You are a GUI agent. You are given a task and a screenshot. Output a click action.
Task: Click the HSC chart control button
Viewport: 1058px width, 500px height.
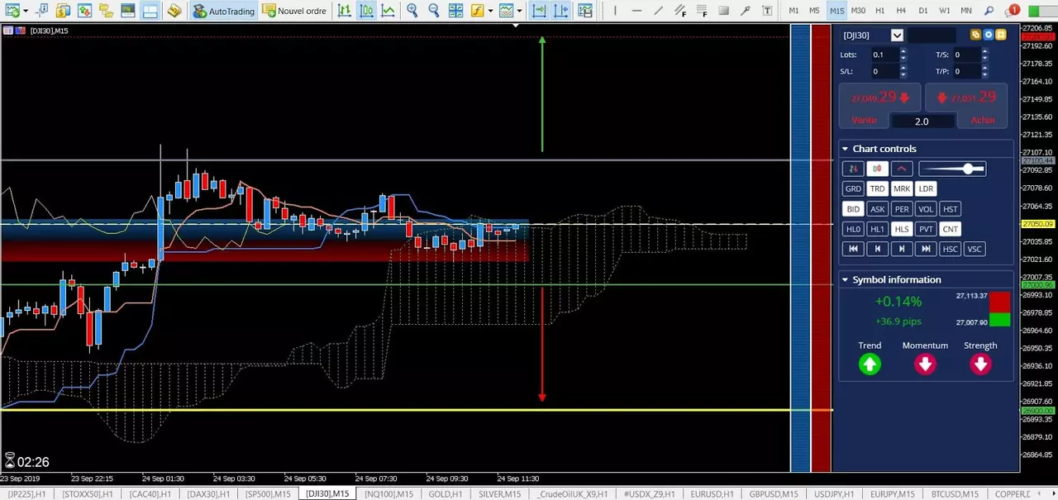click(950, 249)
